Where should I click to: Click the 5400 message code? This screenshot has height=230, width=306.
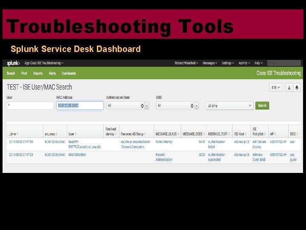202,142
